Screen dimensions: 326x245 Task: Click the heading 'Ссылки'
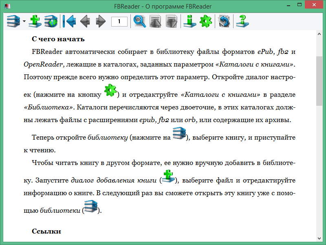point(46,231)
